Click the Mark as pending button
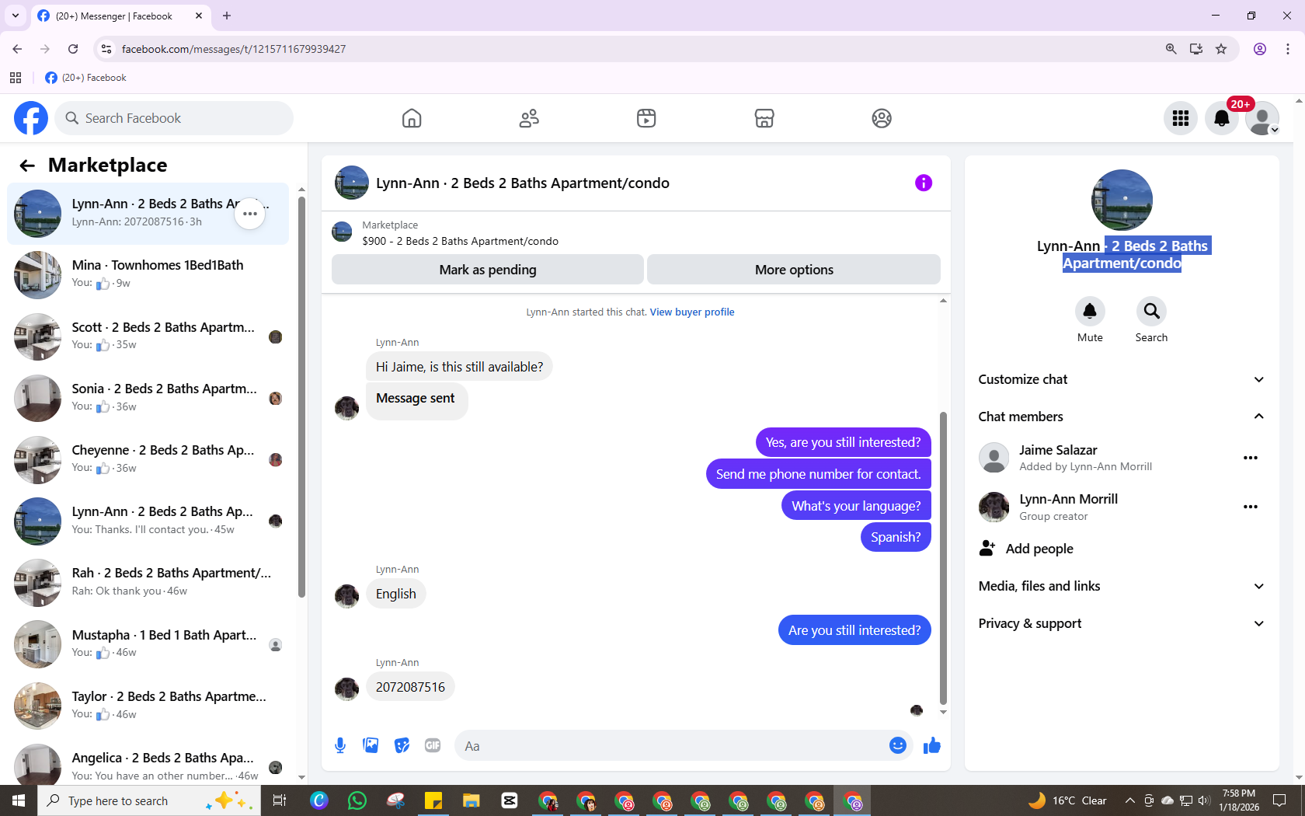1305x816 pixels. pos(488,270)
